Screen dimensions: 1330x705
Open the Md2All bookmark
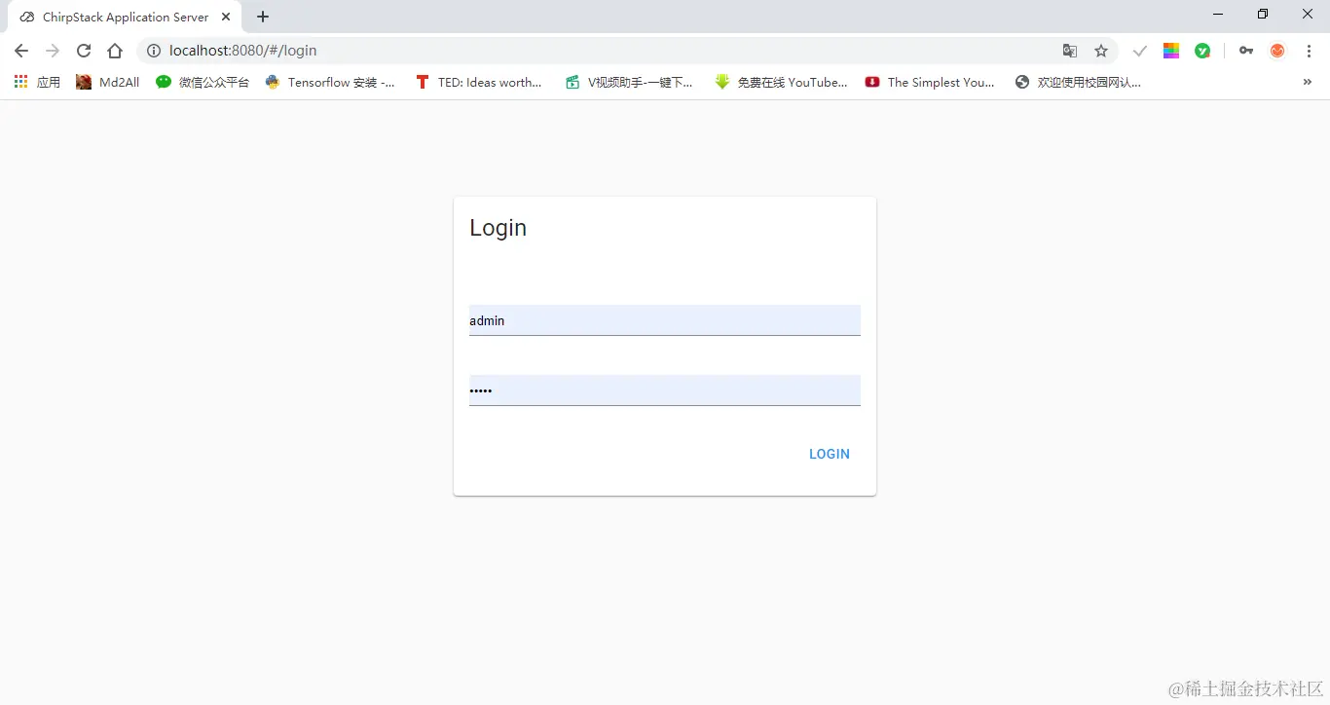[x=108, y=83]
